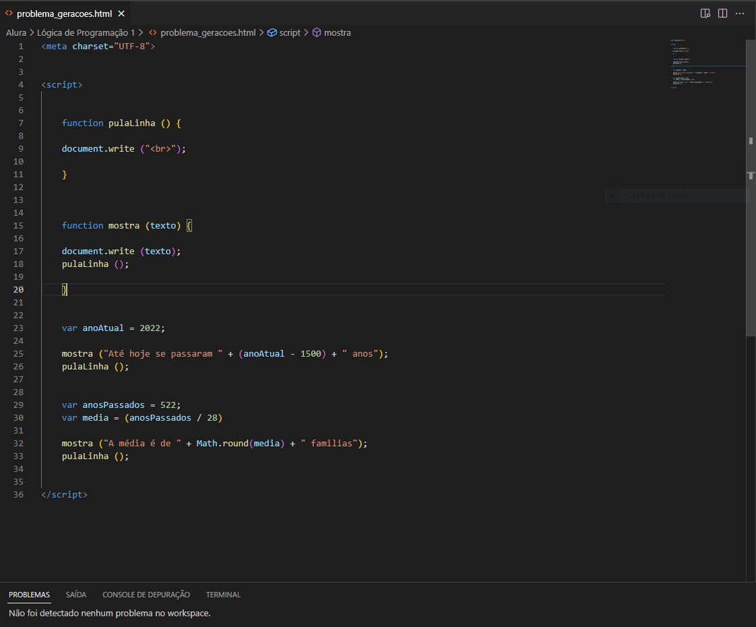Viewport: 756px width, 627px height.
Task: Close the problema_geracoes.html tab
Action: pos(121,13)
